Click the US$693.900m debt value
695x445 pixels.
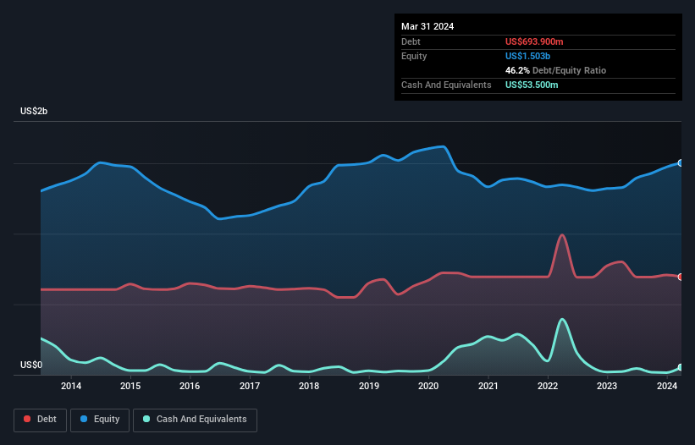tap(534, 41)
